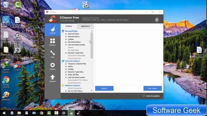
Task: Click the Internet Explorer group icon
Action: click(63, 61)
